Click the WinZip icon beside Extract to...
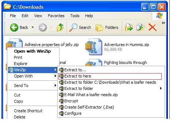This screenshot has width=177, height=140. (61, 70)
